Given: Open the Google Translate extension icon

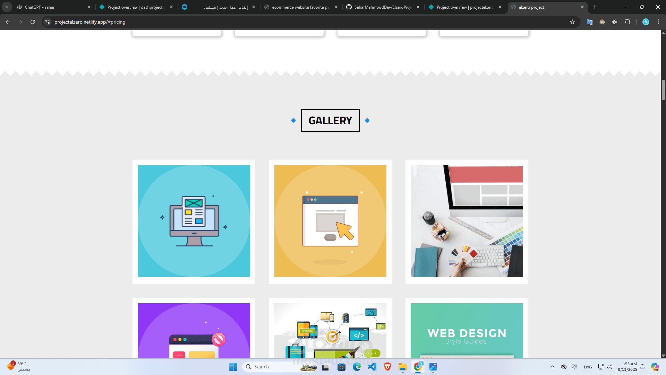Looking at the screenshot, I should (x=590, y=22).
